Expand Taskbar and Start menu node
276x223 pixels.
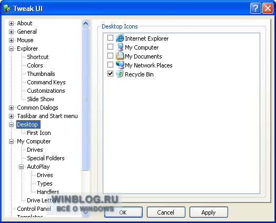point(11,117)
